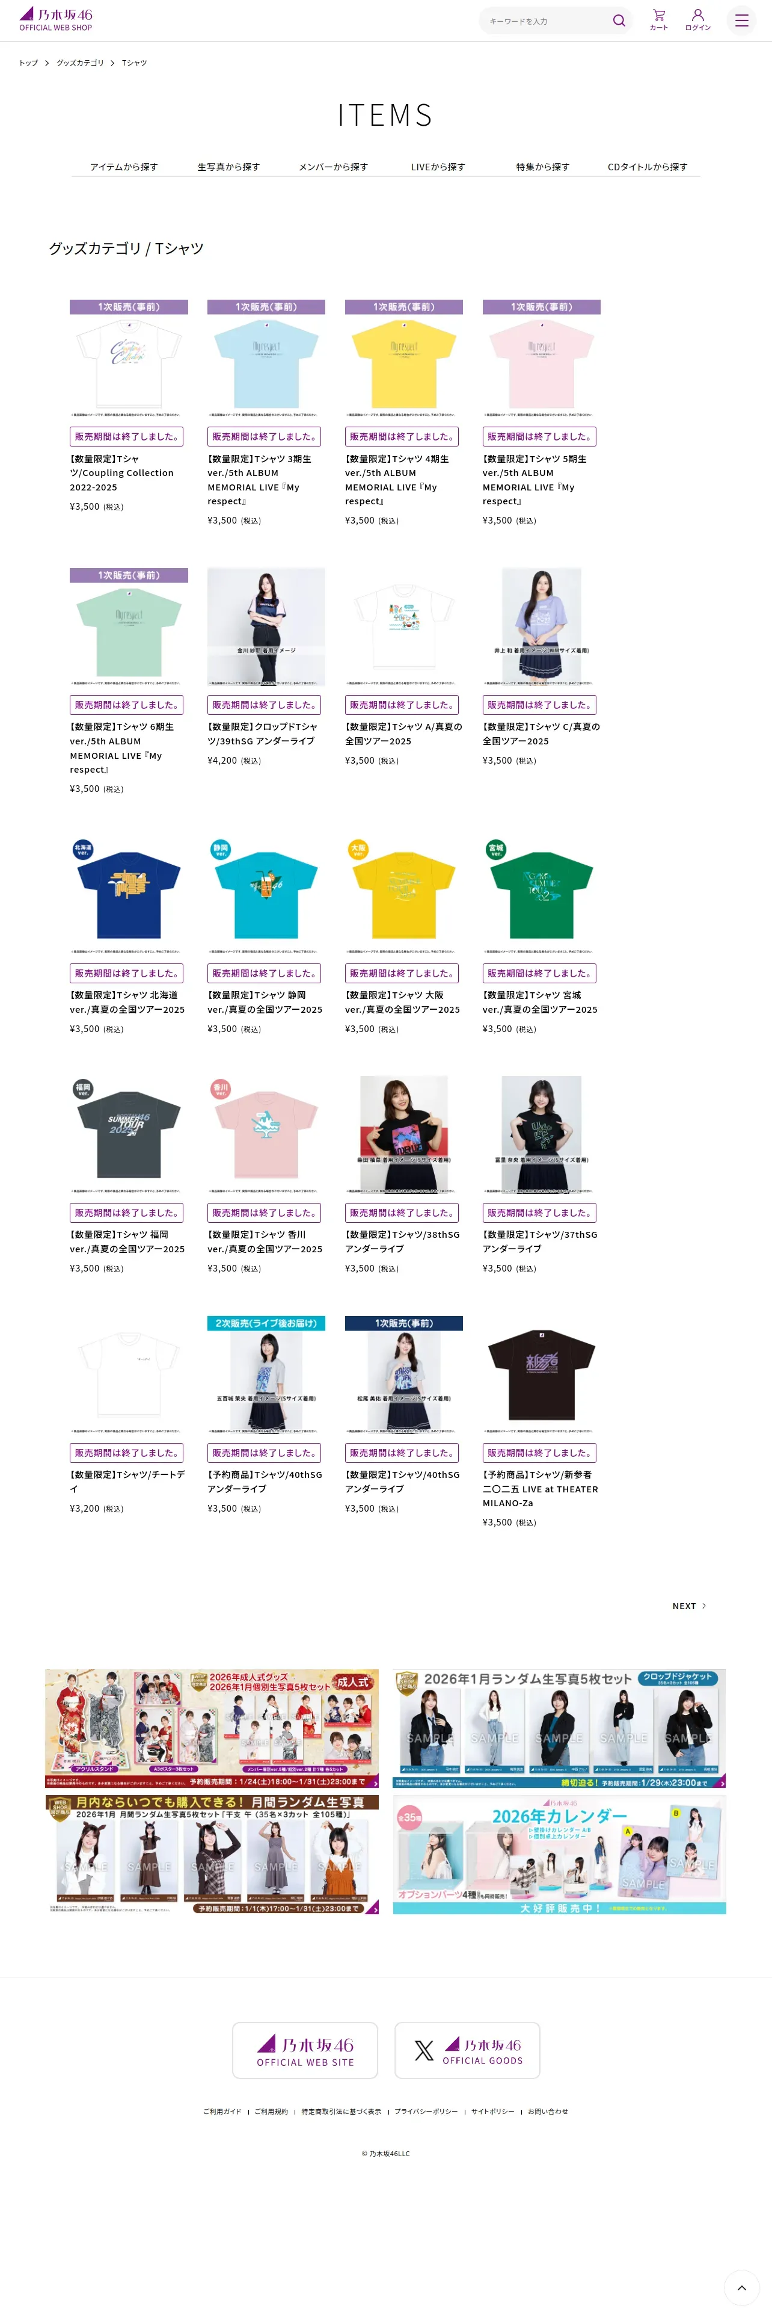The image size is (772, 2318).
Task: Click the Nogizaka46 Official Web Shop logo
Action: (x=56, y=20)
